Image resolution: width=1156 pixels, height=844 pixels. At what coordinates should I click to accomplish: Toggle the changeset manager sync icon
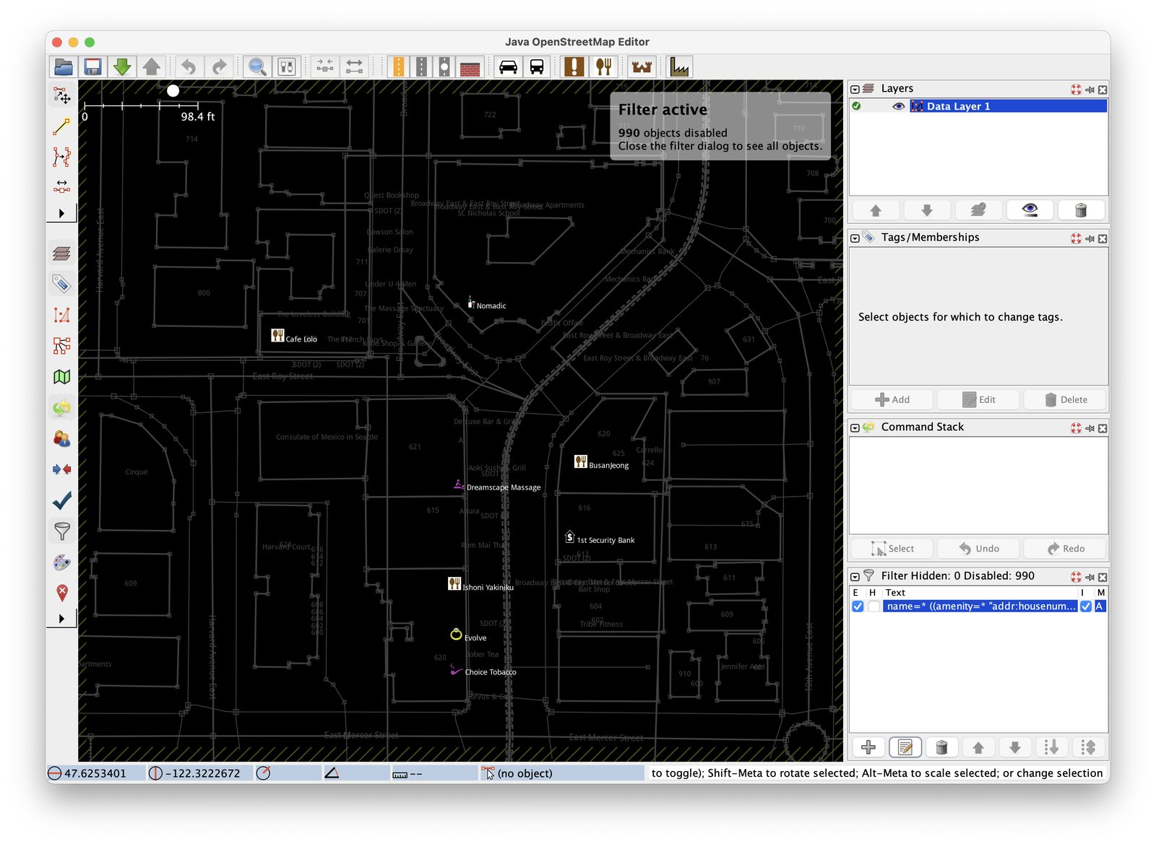coord(62,408)
